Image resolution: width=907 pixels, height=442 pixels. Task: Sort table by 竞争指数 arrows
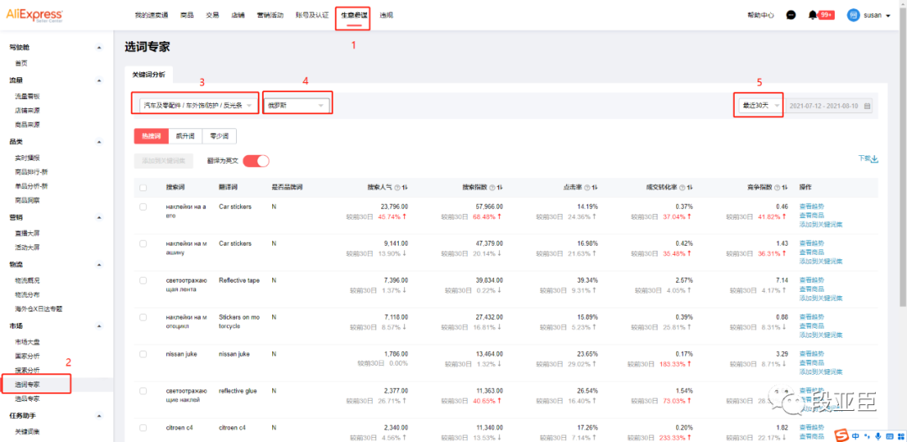pos(785,188)
